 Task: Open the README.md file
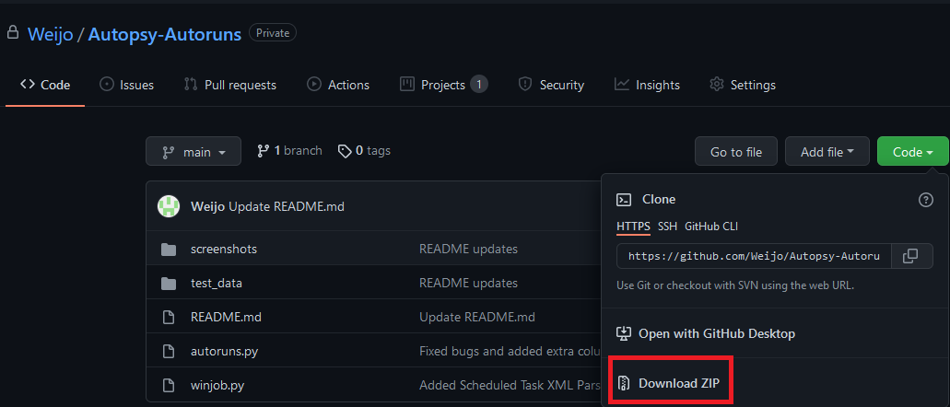point(226,317)
